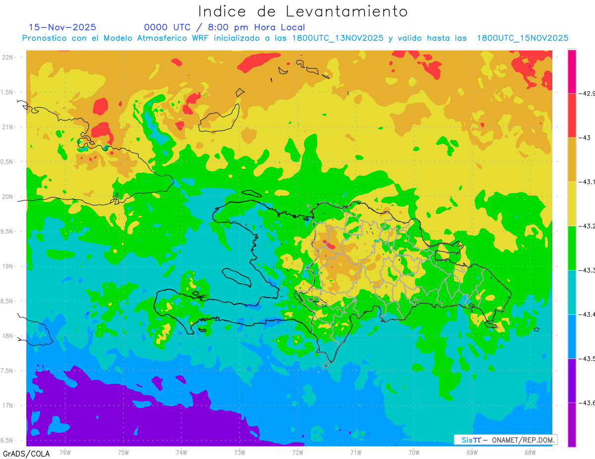The image size is (595, 459).
Task: Click the '74W' longitude label
Action: (x=181, y=452)
